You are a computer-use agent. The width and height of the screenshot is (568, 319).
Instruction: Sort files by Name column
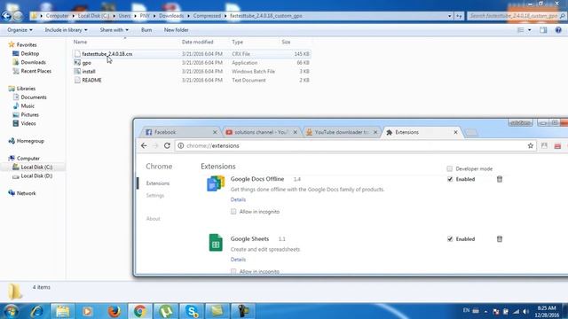tap(80, 42)
